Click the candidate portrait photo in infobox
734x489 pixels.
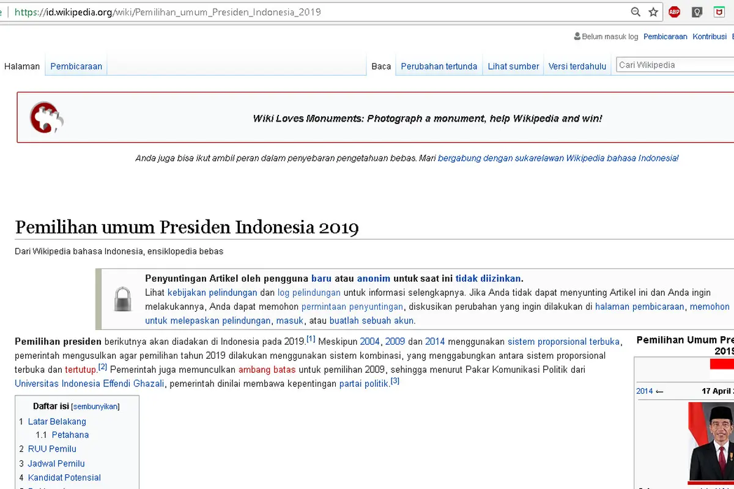(712, 441)
